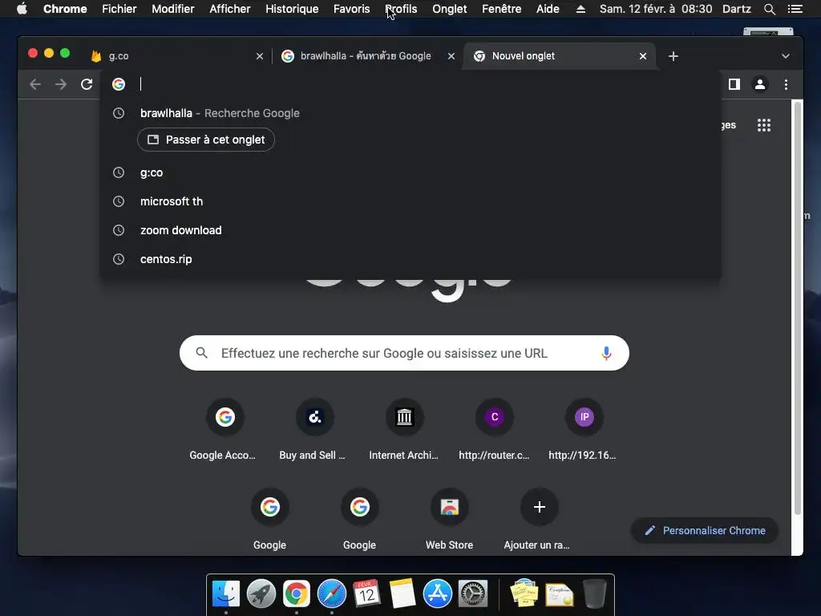The width and height of the screenshot is (821, 616).
Task: Open Finder from the Dock
Action: [x=226, y=594]
